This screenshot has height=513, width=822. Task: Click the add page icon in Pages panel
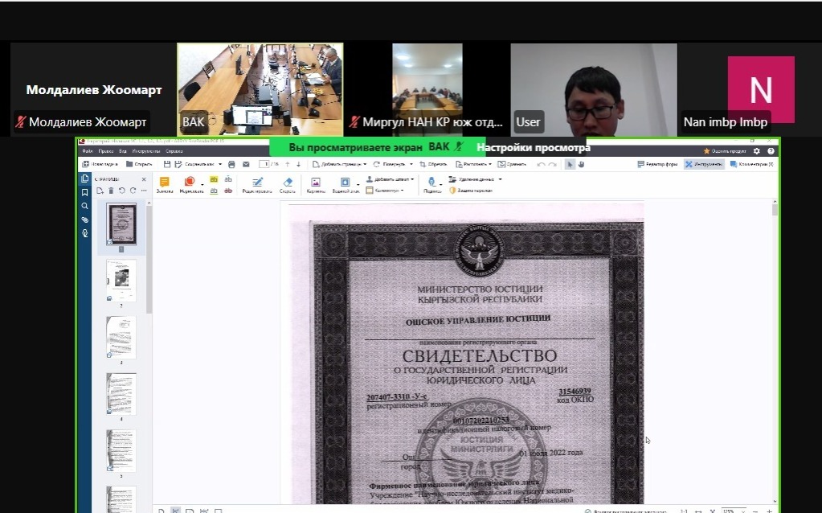click(100, 191)
